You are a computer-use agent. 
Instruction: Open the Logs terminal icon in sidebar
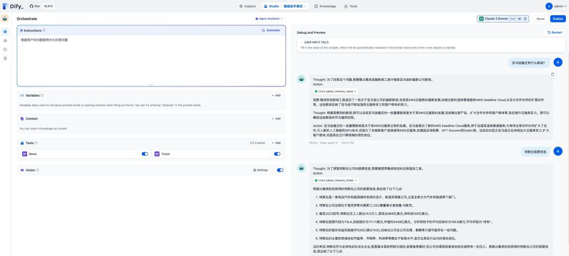(x=5, y=49)
